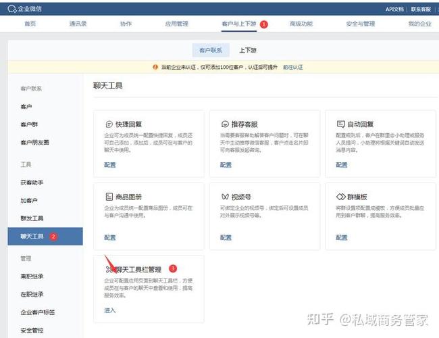439x338 pixels.
Task: Select 加客户 in the sidebar
Action: coord(29,200)
